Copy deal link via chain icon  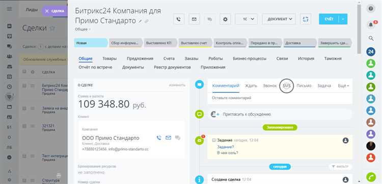(x=146, y=21)
